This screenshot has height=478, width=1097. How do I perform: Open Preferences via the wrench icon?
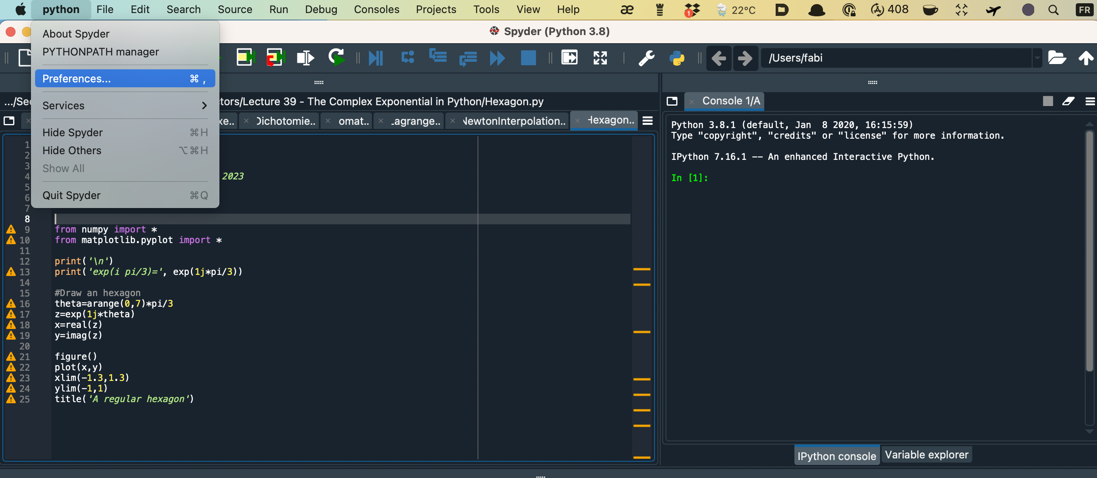click(x=646, y=58)
